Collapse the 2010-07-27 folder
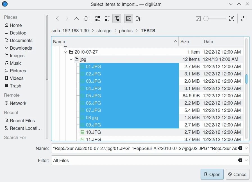252x182 pixels. (x=65, y=52)
